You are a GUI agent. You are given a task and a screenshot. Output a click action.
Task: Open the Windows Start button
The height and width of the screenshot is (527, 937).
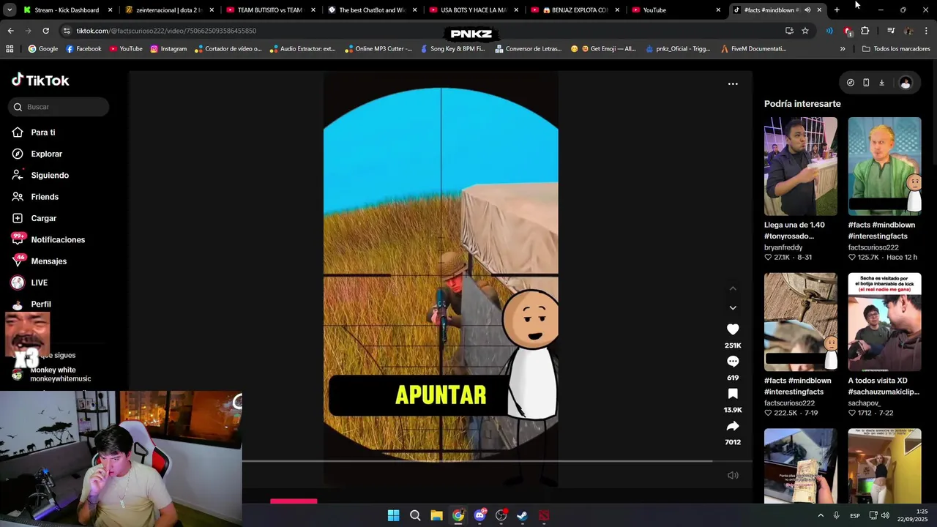click(393, 515)
